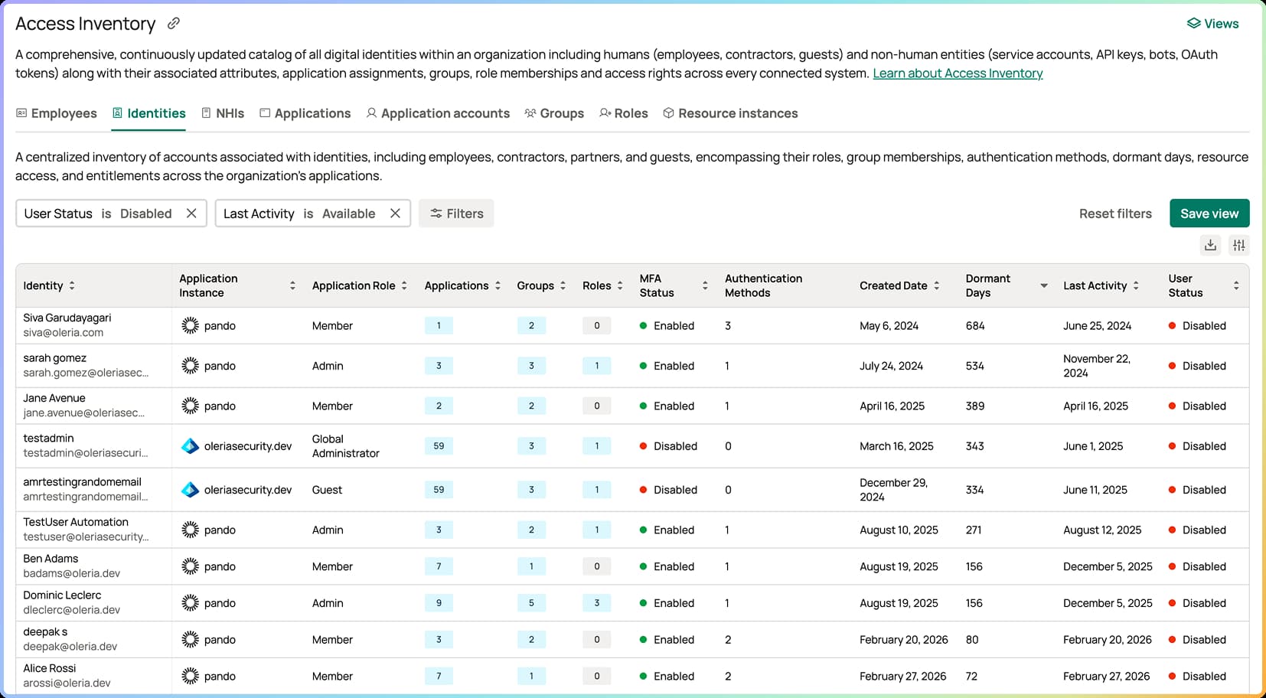Open applications count 7 for Alice Rossi

coord(439,677)
